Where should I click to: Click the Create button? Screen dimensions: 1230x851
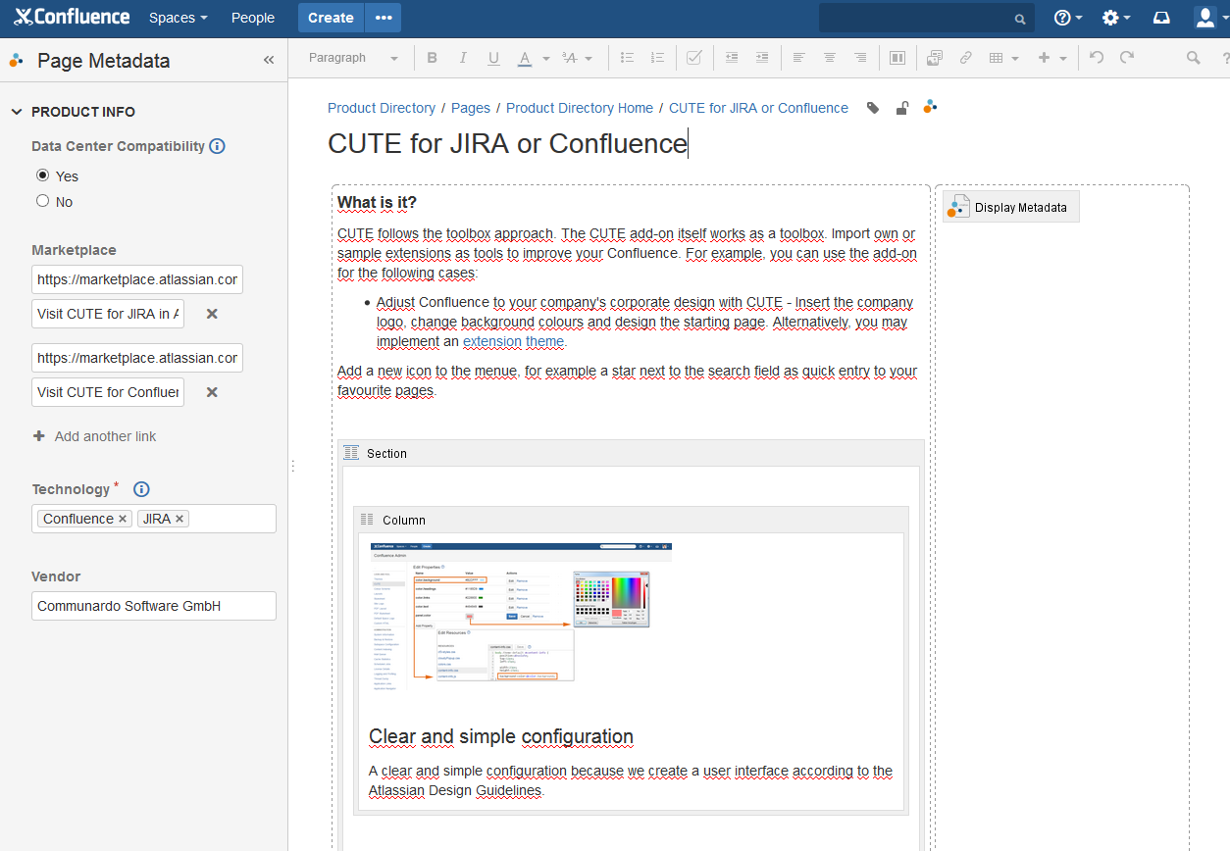pos(331,18)
